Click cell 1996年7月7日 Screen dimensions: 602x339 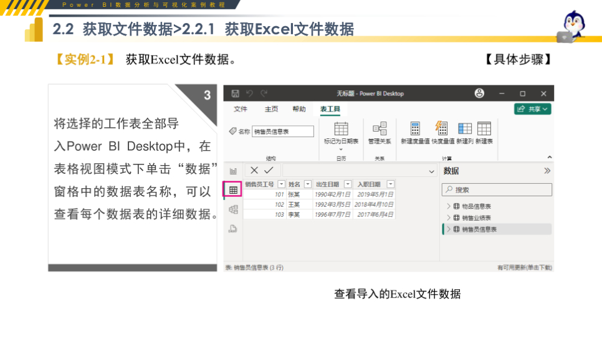click(x=333, y=214)
